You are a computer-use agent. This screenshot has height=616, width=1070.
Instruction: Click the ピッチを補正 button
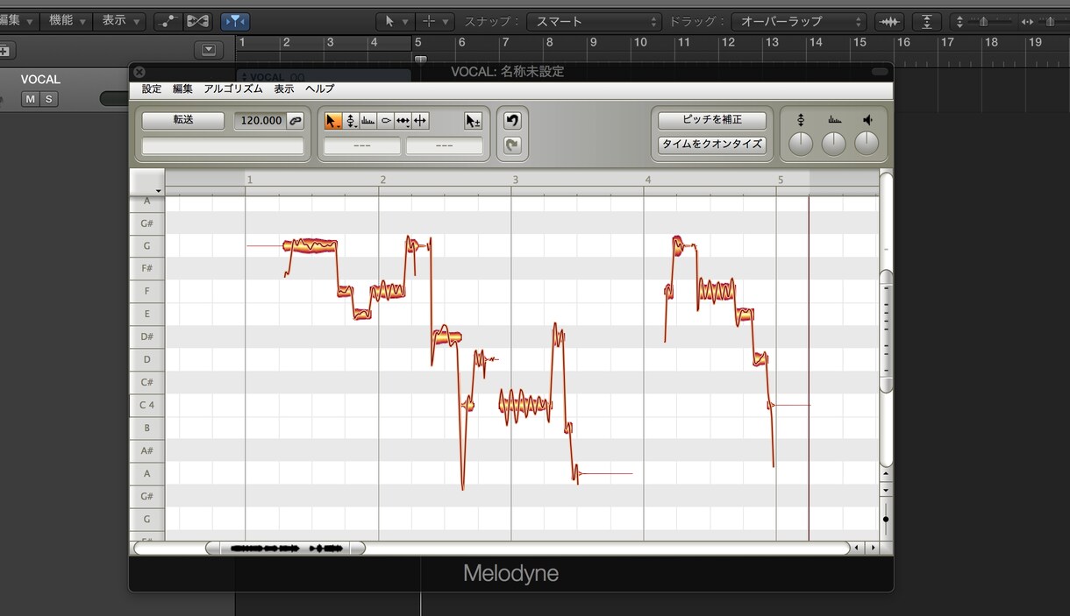pos(712,120)
